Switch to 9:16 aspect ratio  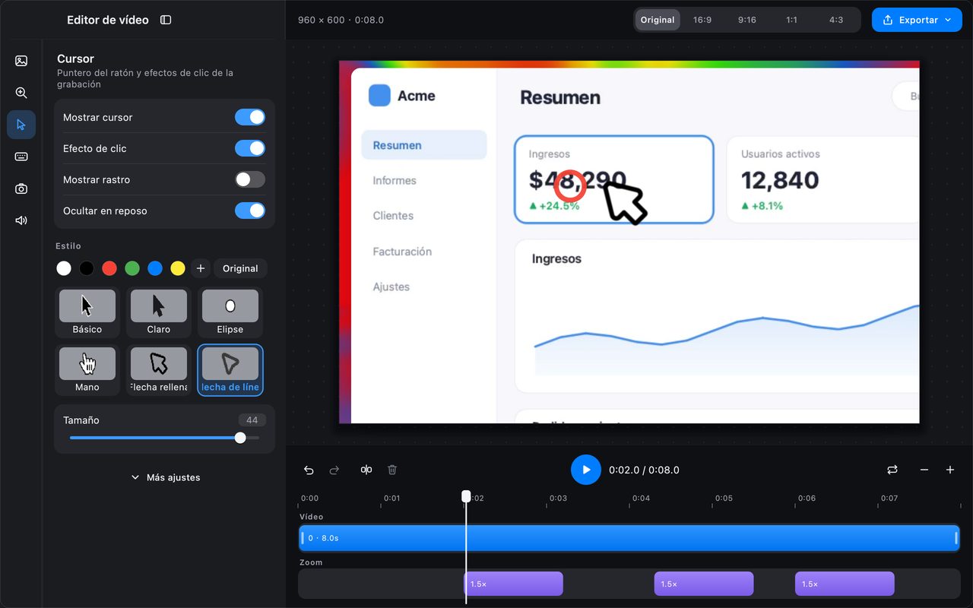747,20
